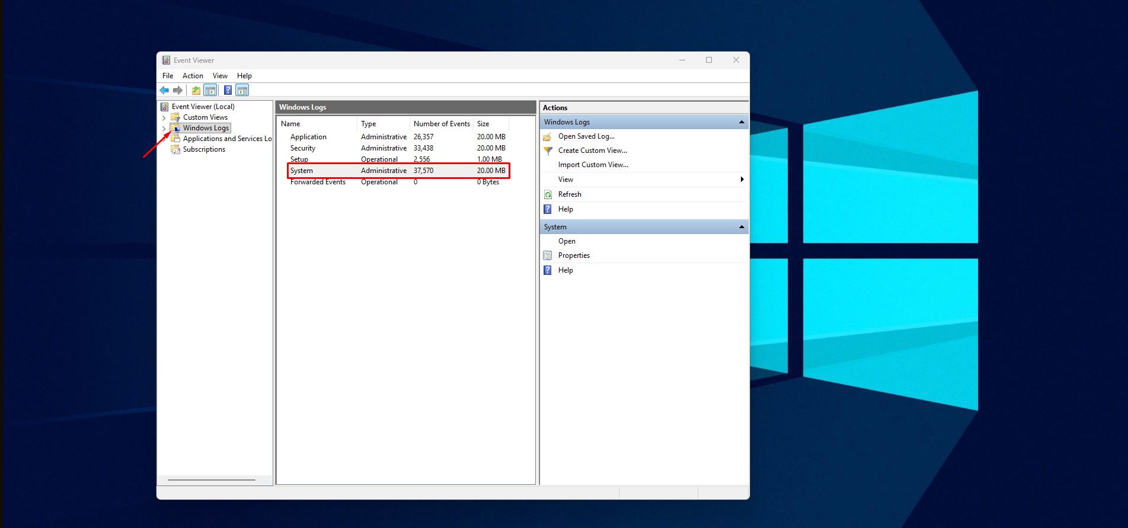Toggle the Show/Hide Console Tree icon
Image resolution: width=1128 pixels, height=528 pixels.
pos(210,90)
